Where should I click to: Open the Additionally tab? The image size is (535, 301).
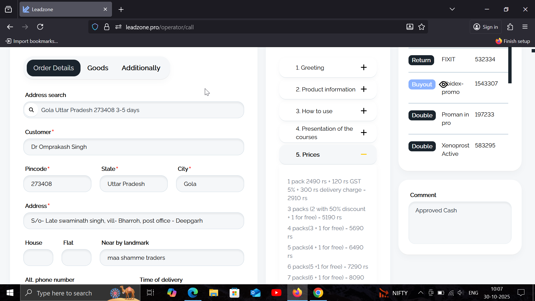(141, 68)
